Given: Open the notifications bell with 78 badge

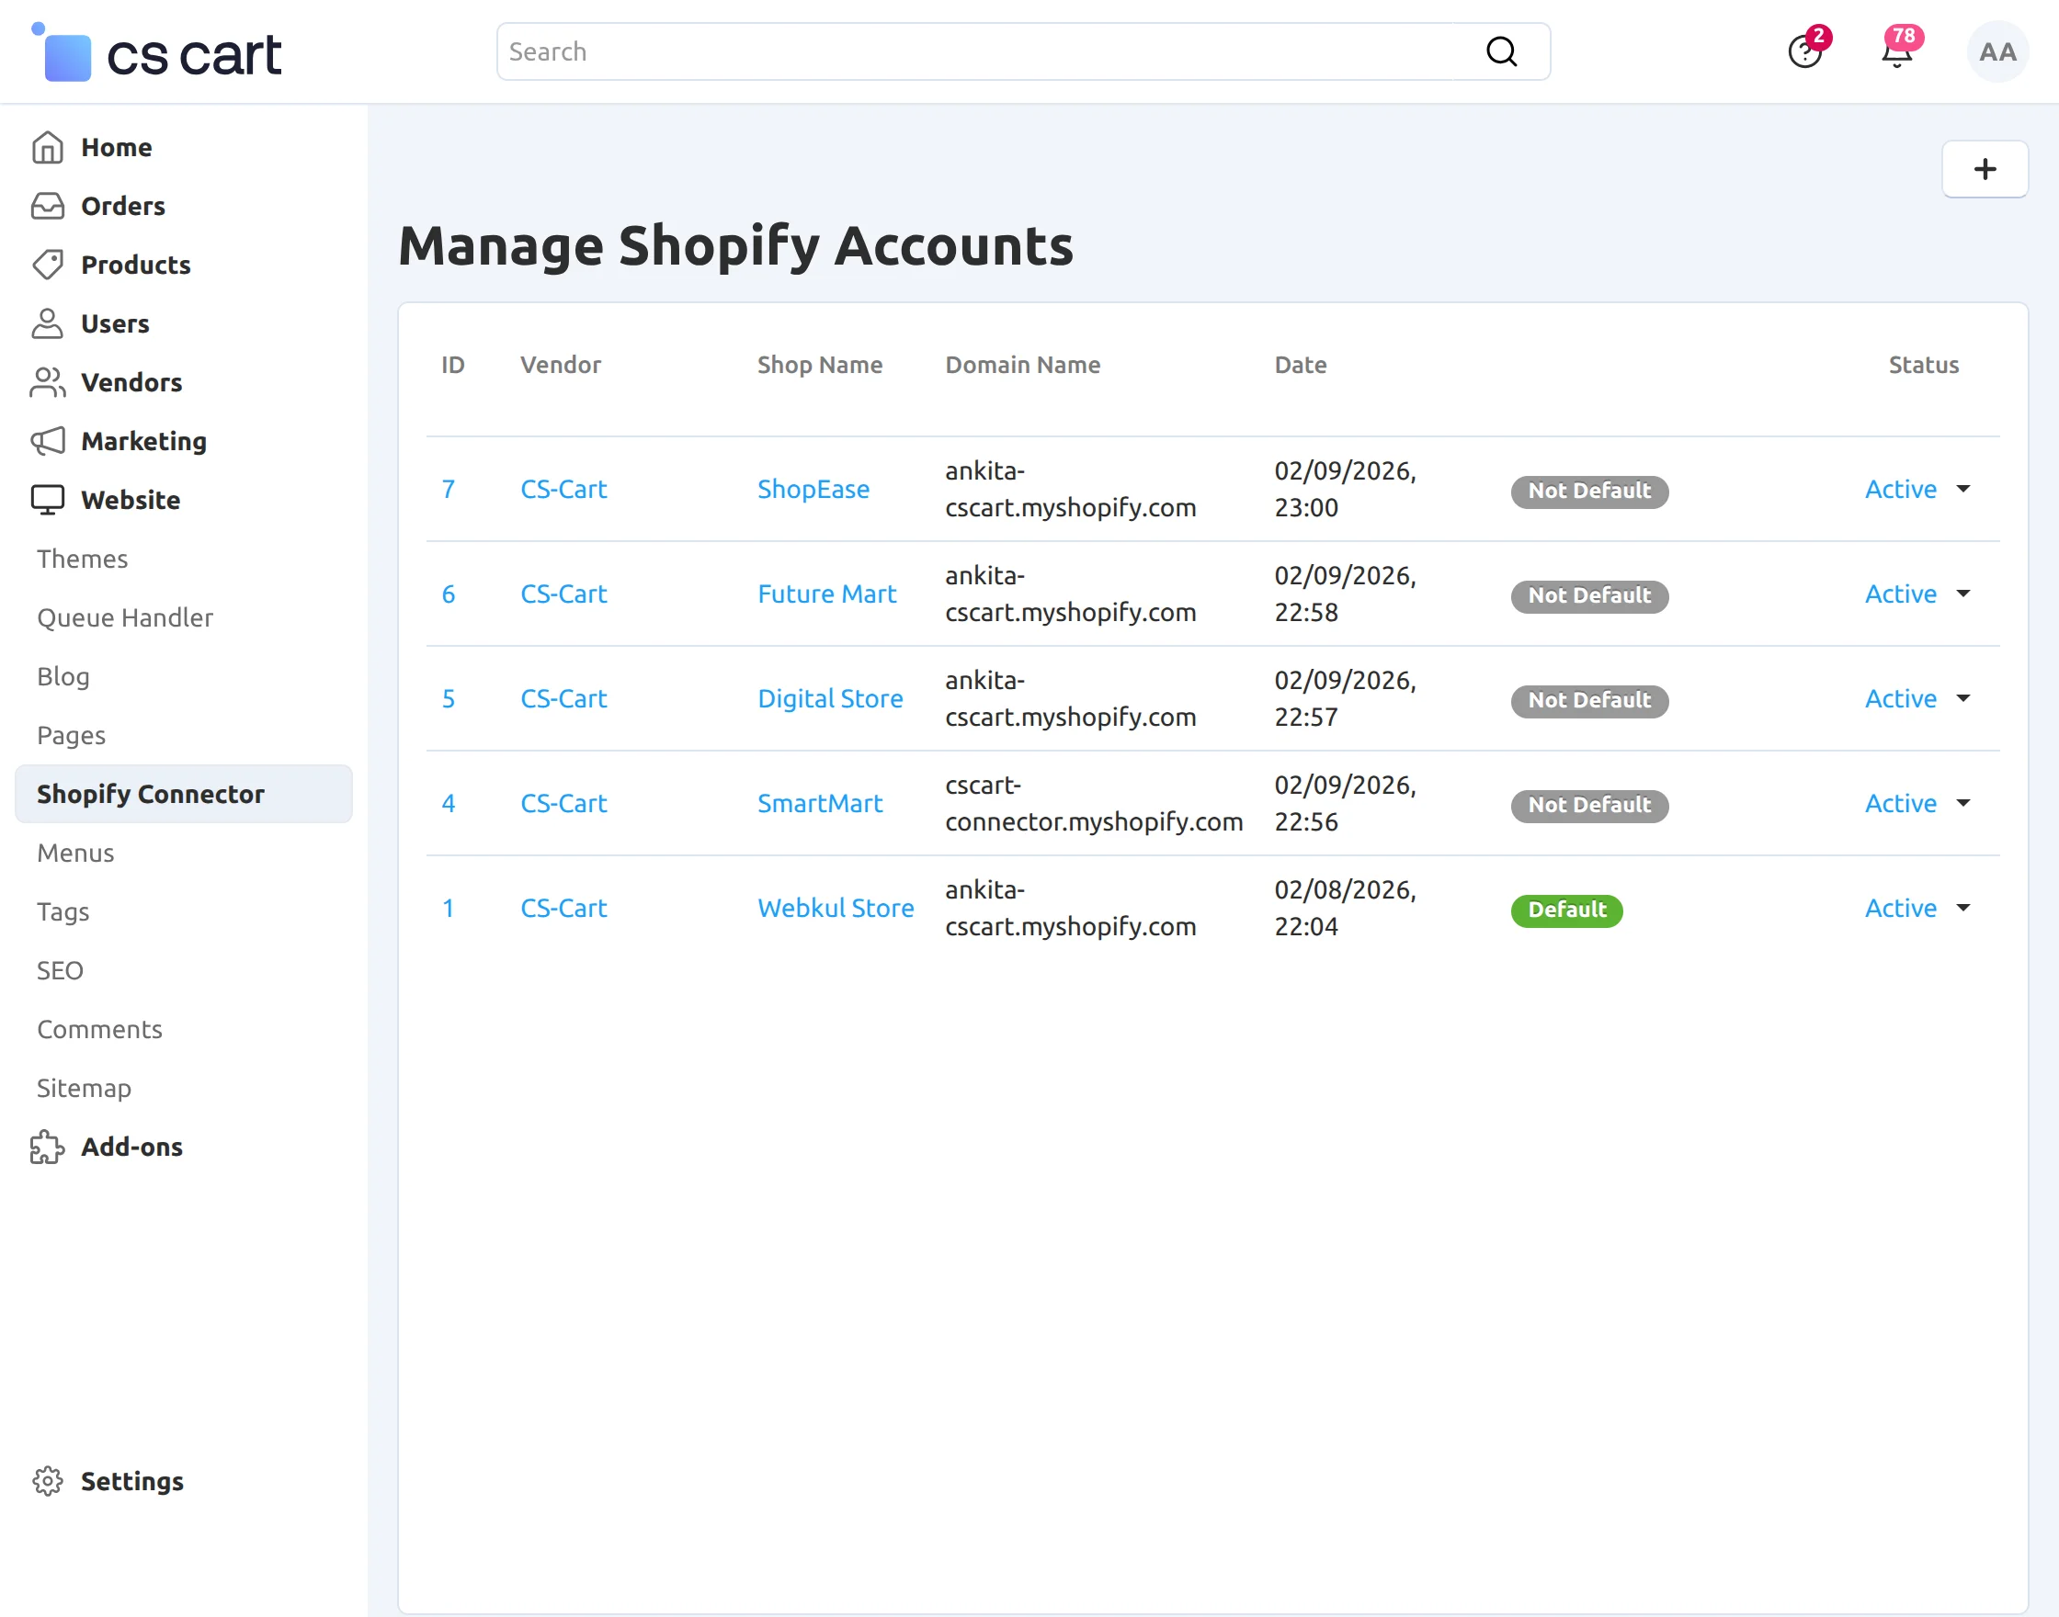Looking at the screenshot, I should [x=1897, y=52].
